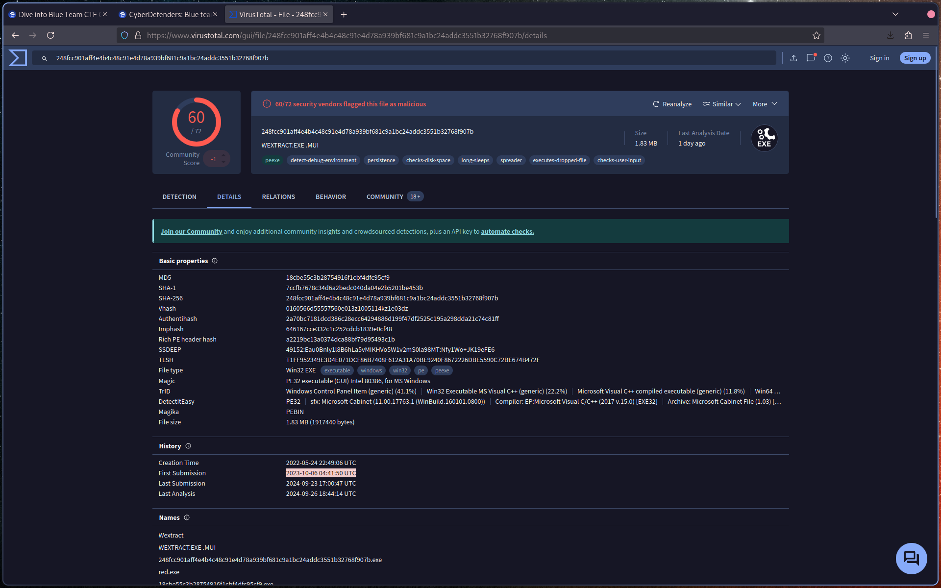This screenshot has height=588, width=941.
Task: Click the checks-disk-space tag
Action: (x=428, y=160)
